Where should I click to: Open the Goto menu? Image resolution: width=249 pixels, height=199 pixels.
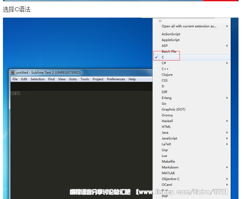[x=73, y=79]
